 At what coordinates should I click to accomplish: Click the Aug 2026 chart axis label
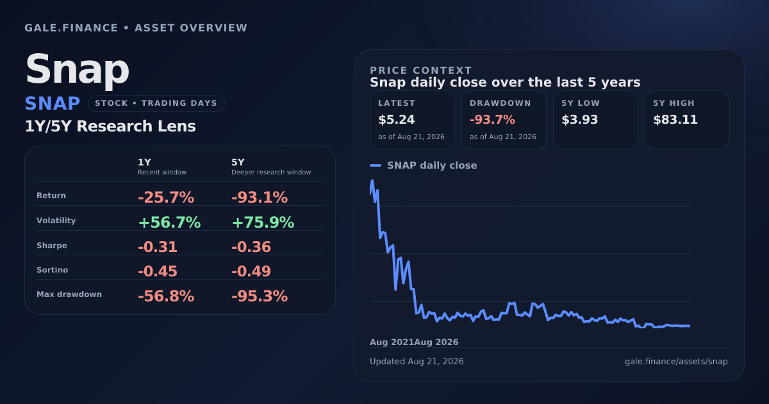coord(436,342)
